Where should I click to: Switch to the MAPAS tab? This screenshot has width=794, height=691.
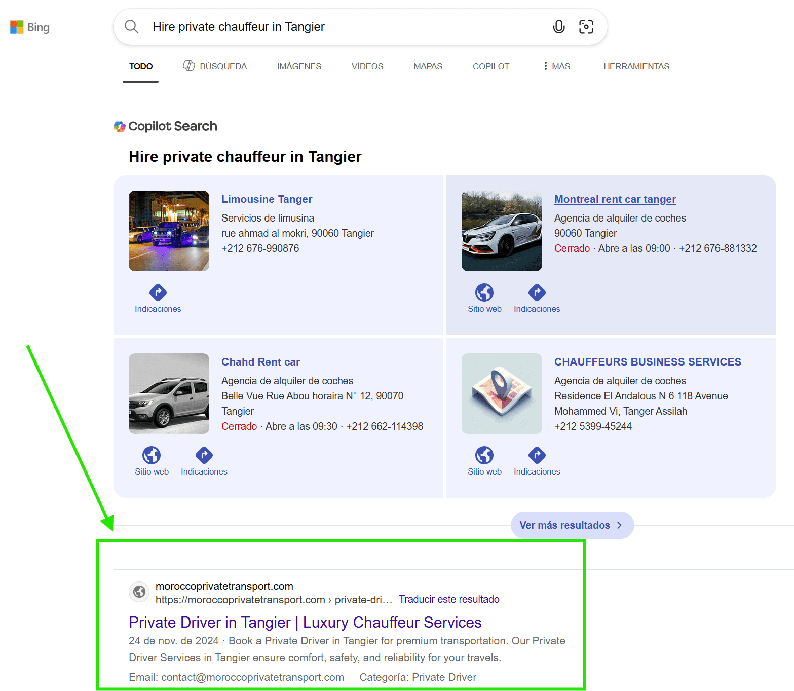click(x=428, y=66)
